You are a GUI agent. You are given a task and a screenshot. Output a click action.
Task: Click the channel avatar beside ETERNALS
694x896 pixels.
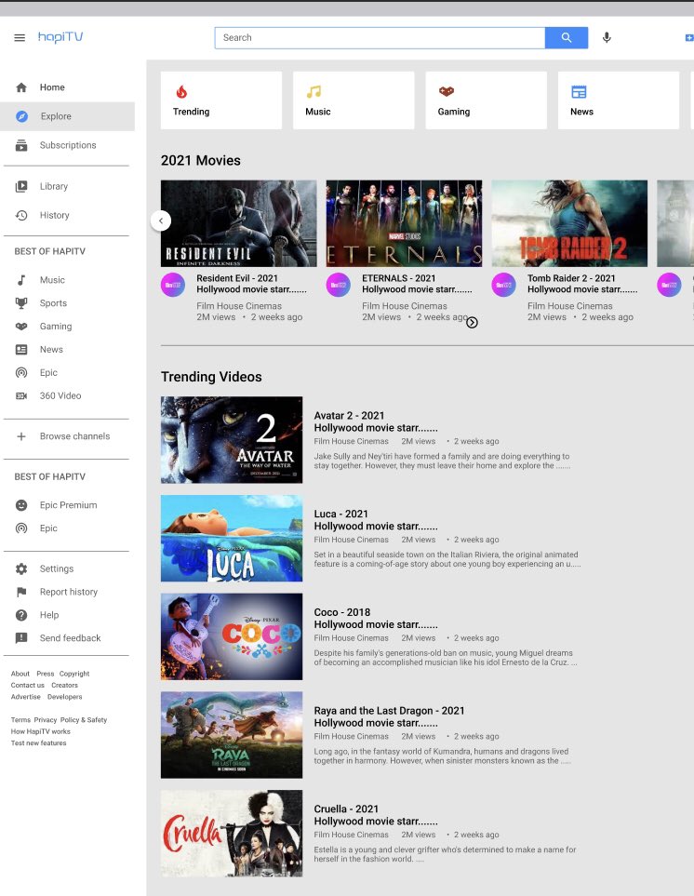click(338, 285)
